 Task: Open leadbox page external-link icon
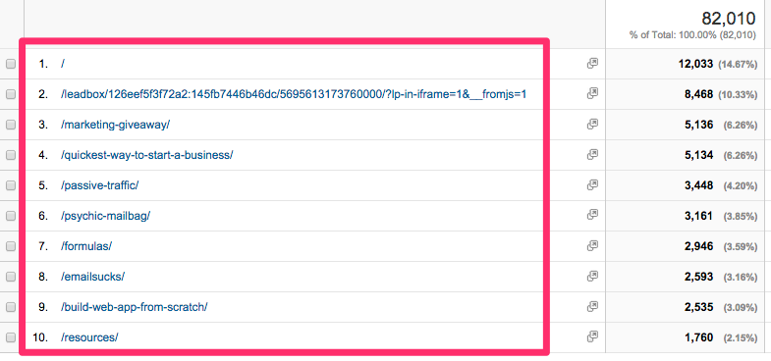[x=592, y=94]
